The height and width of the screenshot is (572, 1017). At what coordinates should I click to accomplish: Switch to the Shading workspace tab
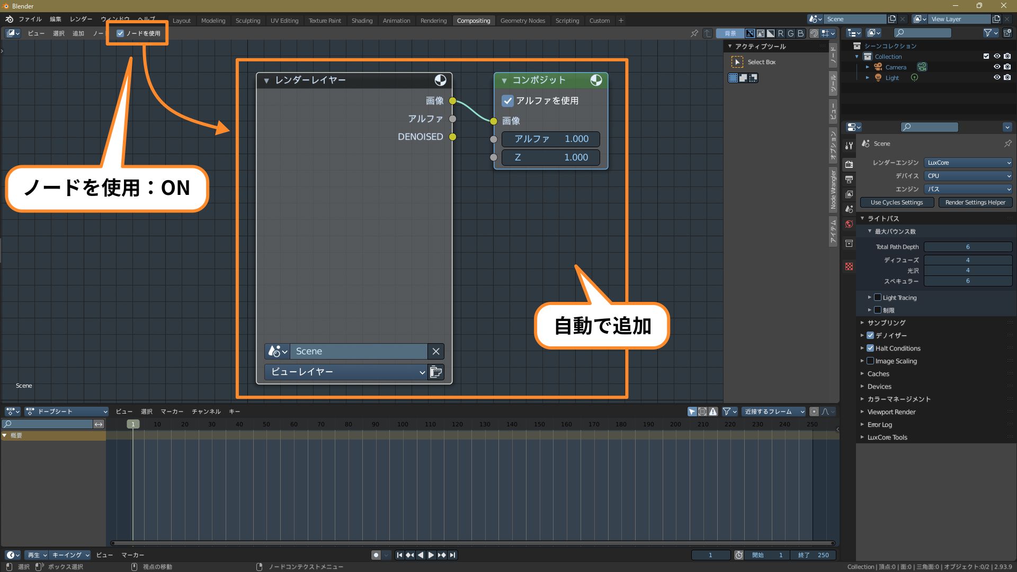(x=362, y=21)
